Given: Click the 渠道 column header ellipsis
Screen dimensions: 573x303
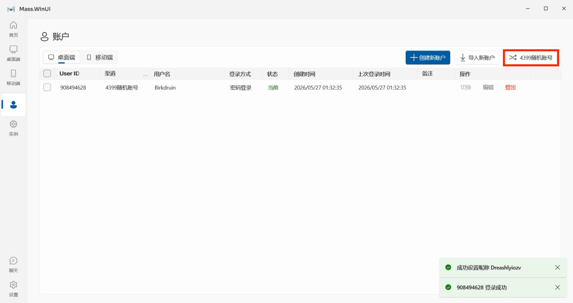Looking at the screenshot, I should 145,75.
